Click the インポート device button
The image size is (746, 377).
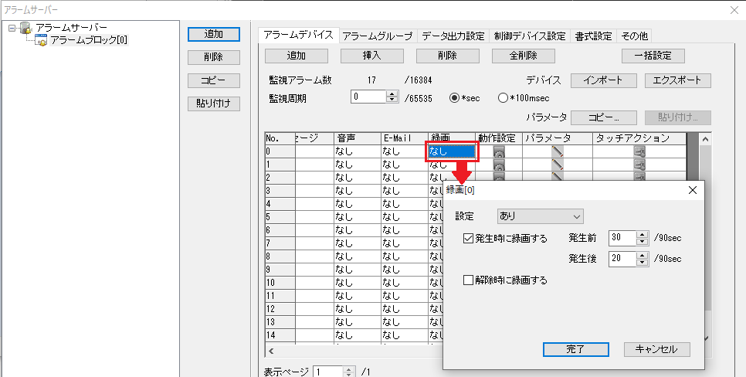604,80
